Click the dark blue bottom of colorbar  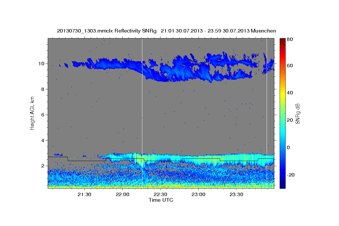282,186
